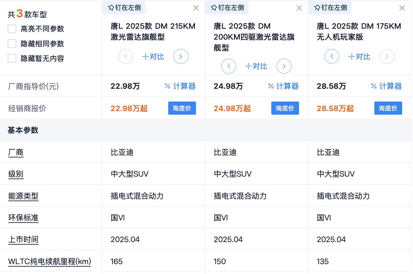Click previous arrow under 175KM drone edition
This screenshot has height=274, width=413.
[332, 57]
